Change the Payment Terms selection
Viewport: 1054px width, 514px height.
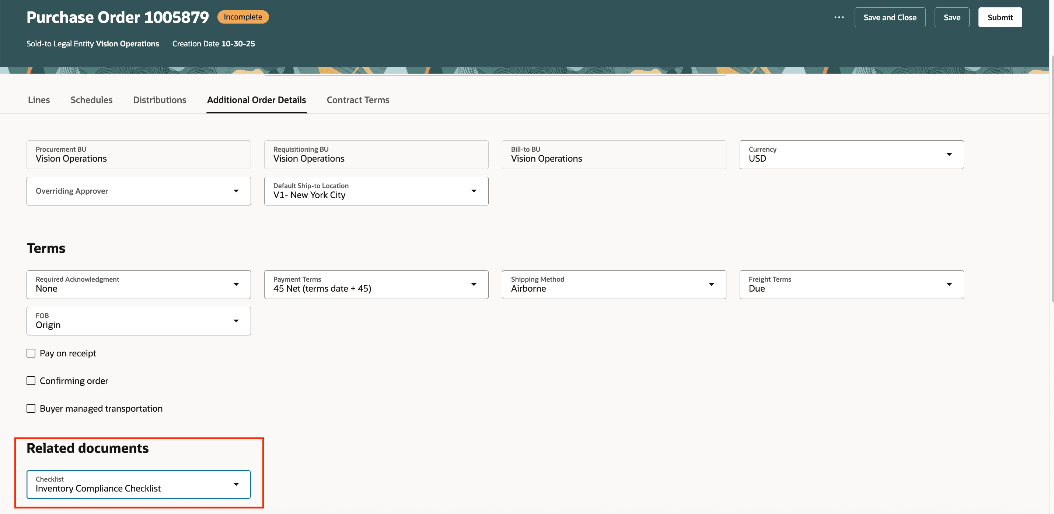(474, 284)
